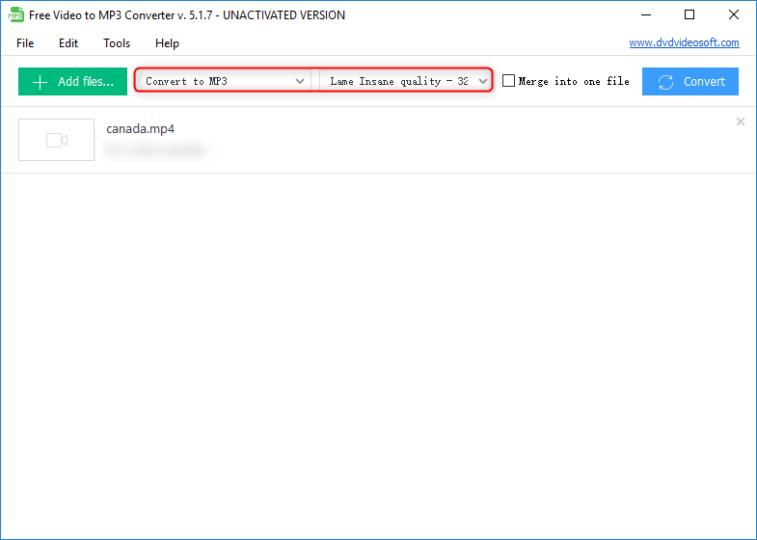Screen dimensions: 757x540
Task: Click the MP3 app icon in title bar
Action: tap(16, 15)
